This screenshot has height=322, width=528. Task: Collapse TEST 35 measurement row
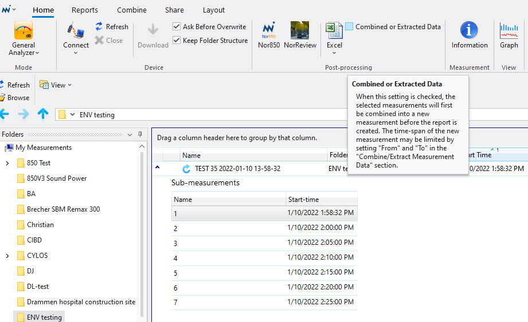click(158, 168)
